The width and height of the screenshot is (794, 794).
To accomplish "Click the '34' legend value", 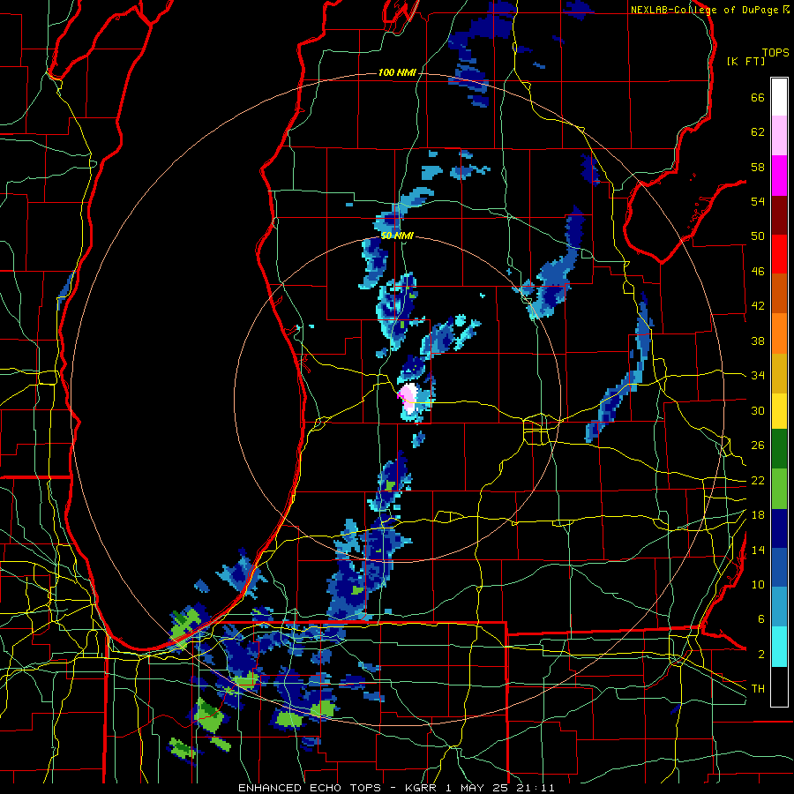I will click(758, 376).
